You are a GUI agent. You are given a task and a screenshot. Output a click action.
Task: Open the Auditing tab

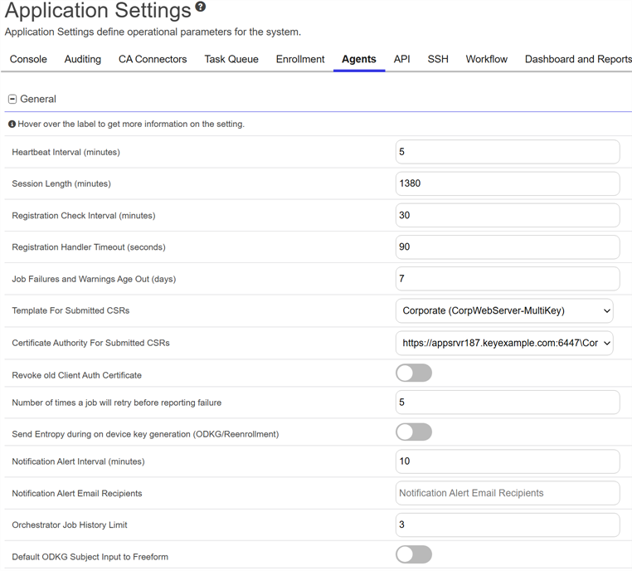point(83,60)
